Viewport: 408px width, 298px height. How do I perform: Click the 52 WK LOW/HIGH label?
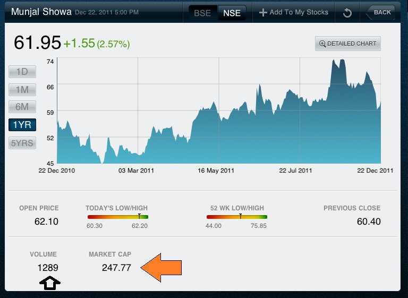[237, 208]
